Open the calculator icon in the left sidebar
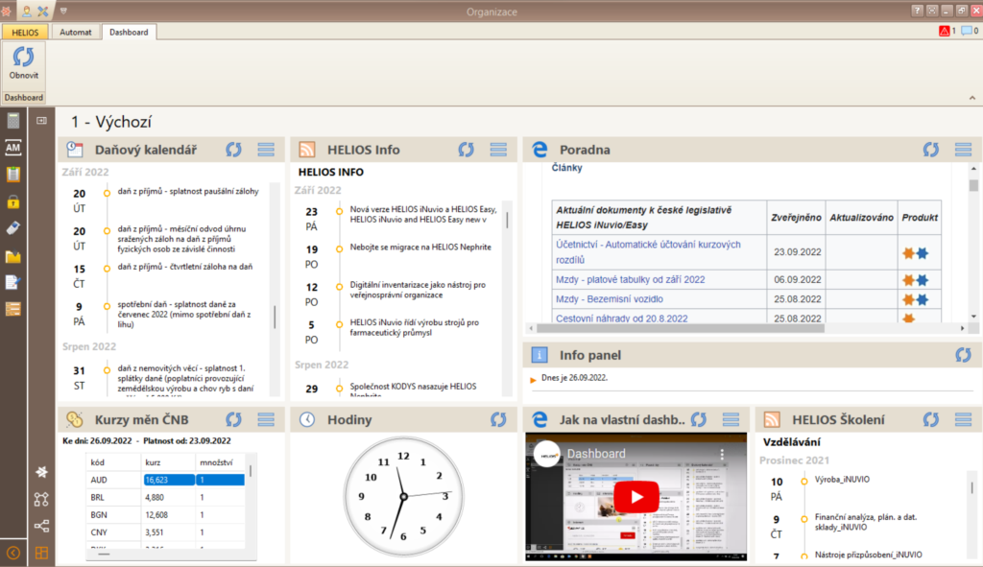983x567 pixels. pyautogui.click(x=13, y=120)
